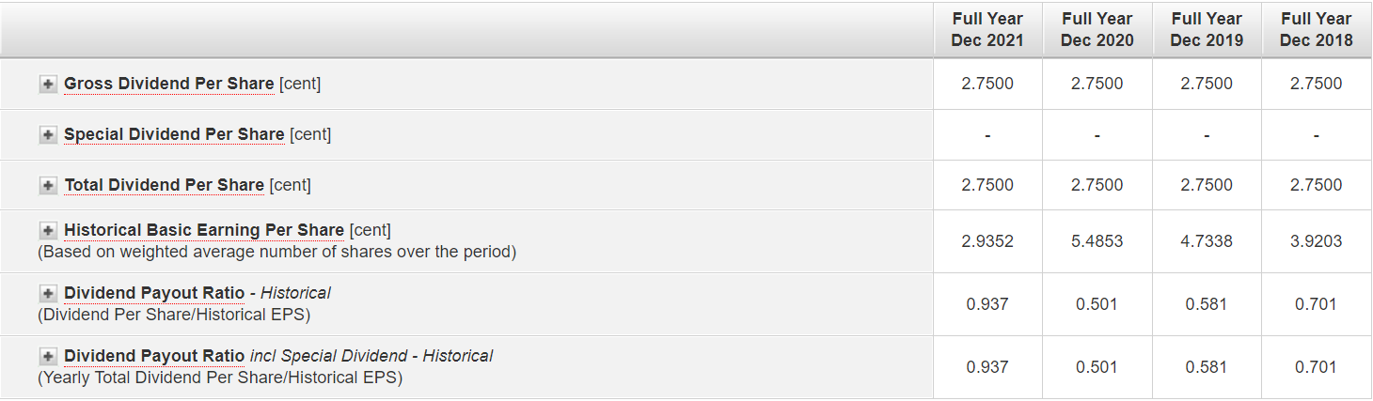
Task: Click the 3.9203 earnings value for Dec 2018
Action: [1316, 241]
